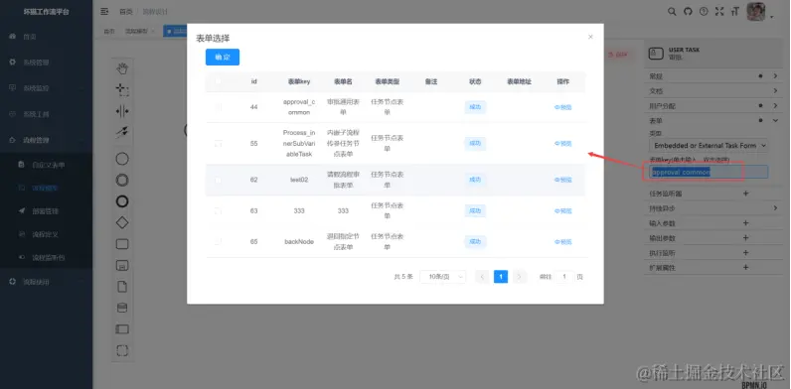Add a gateway diamond from palette
Image resolution: width=791 pixels, height=389 pixels.
(x=122, y=222)
